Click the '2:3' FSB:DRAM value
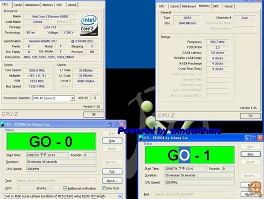Viewport: 264px width, 199px height. click(217, 47)
